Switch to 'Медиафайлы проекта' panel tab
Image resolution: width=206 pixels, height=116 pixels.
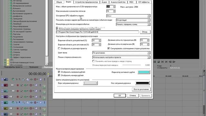pyautogui.click(x=13, y=67)
